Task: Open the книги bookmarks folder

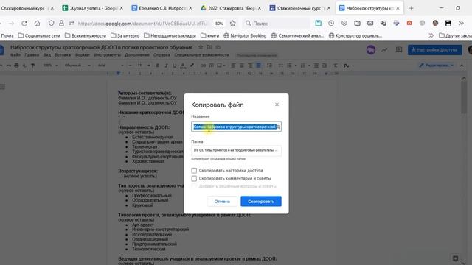Action: [209, 35]
